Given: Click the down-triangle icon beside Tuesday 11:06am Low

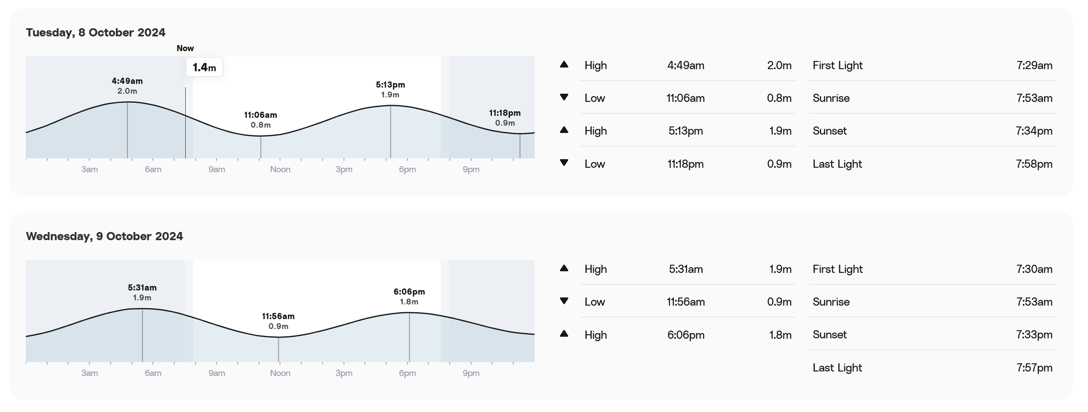Looking at the screenshot, I should coord(564,97).
